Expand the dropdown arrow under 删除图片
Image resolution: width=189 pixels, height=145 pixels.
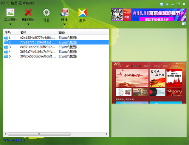(x=28, y=24)
